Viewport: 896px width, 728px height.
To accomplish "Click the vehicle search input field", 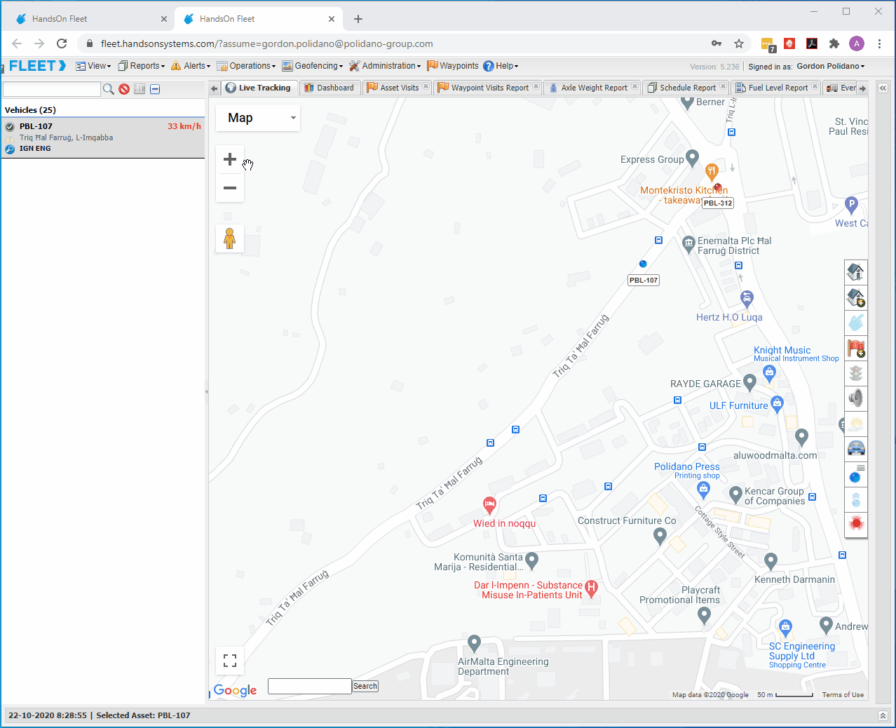I will (52, 89).
